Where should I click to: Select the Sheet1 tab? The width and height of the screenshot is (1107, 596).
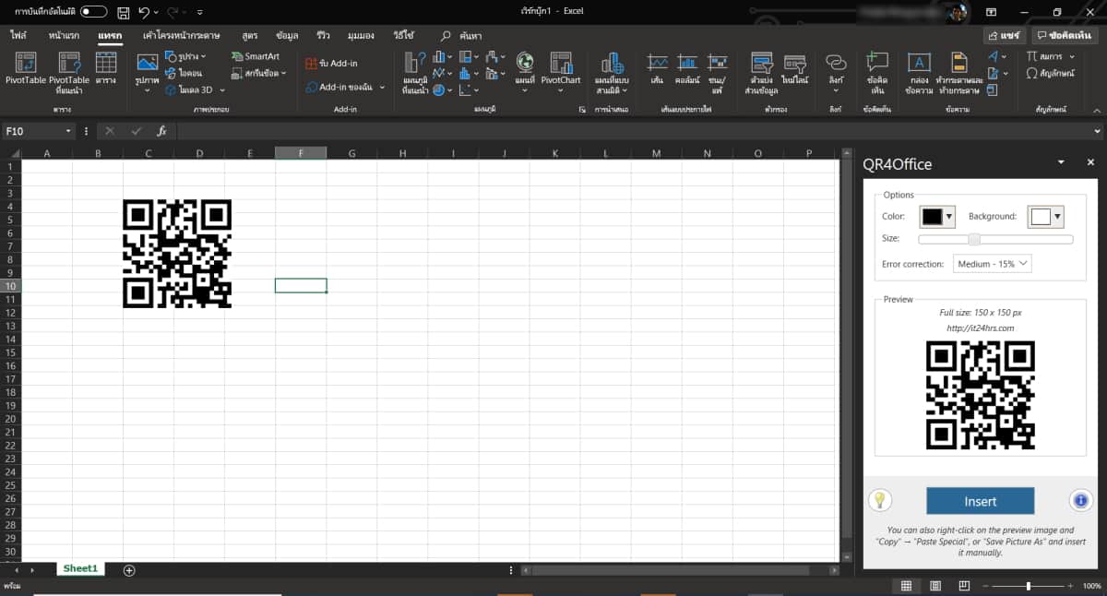click(x=80, y=568)
